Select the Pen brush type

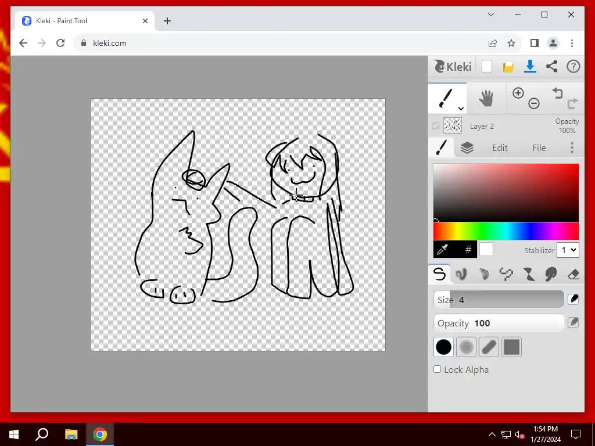(x=439, y=274)
